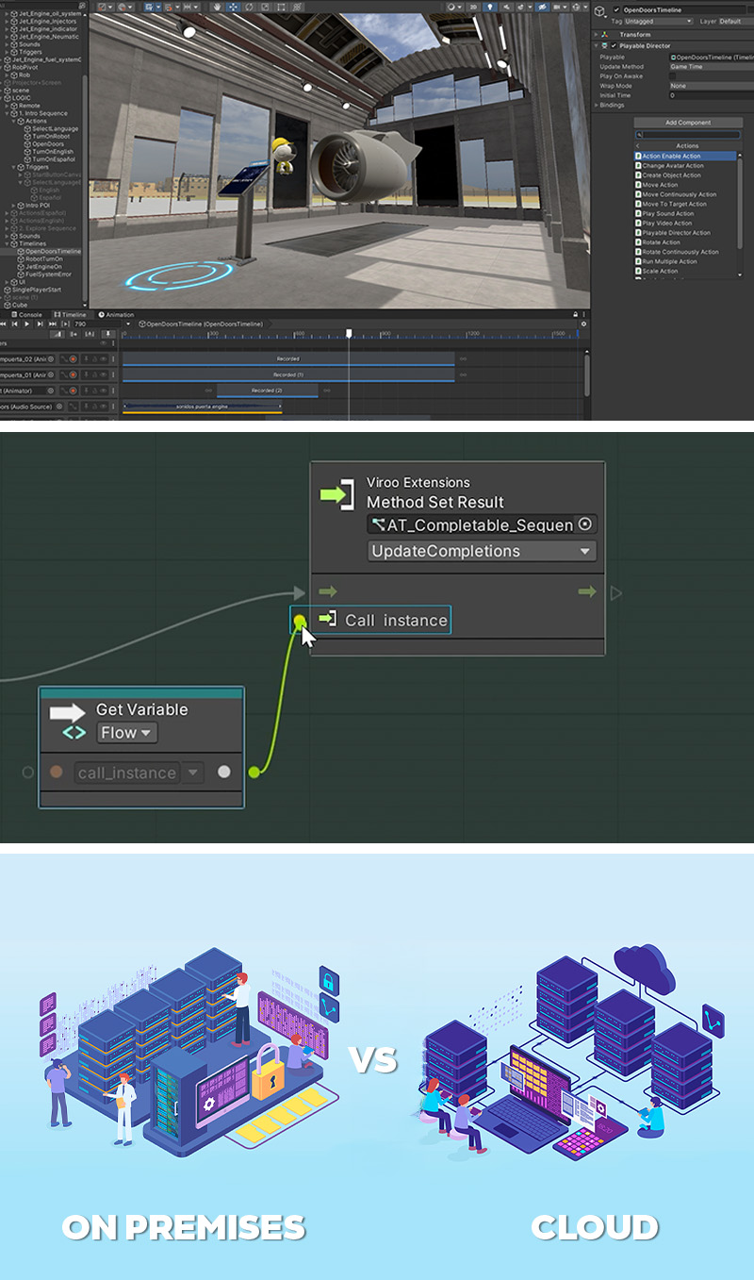Click the Method Set Result node icon
This screenshot has width=754, height=1280.
point(336,493)
